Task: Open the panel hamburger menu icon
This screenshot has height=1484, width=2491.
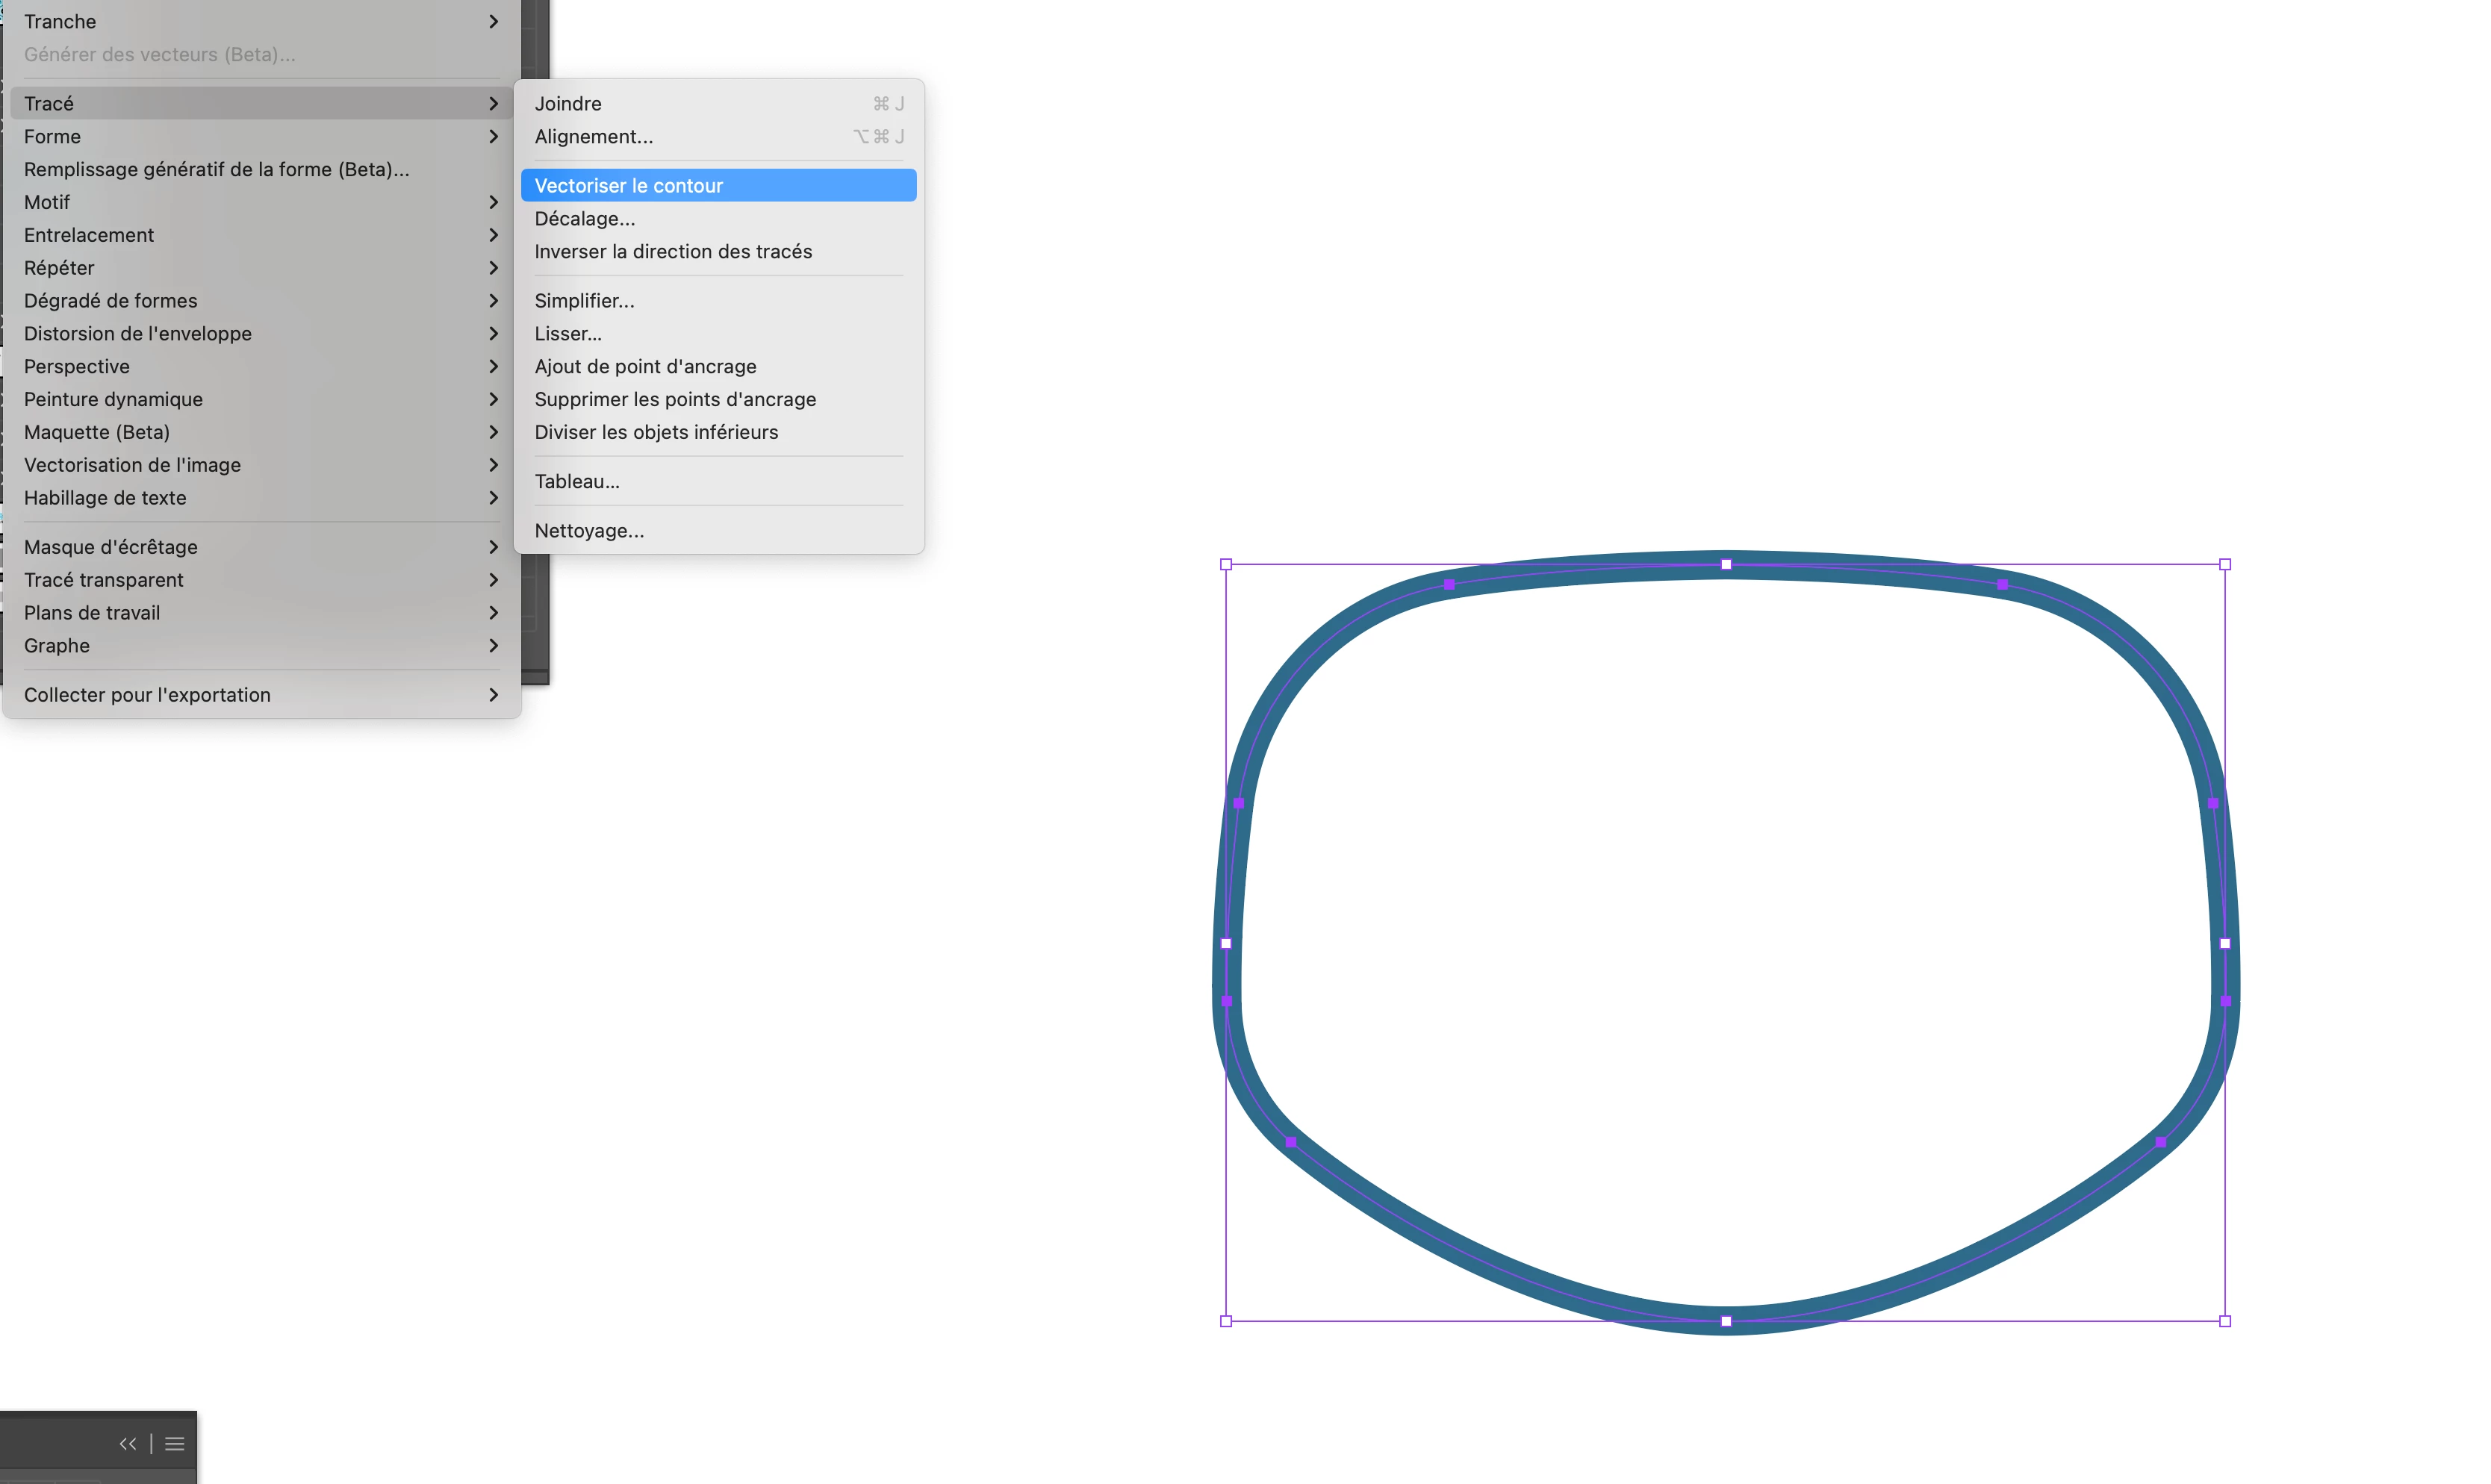Action: (175, 1443)
